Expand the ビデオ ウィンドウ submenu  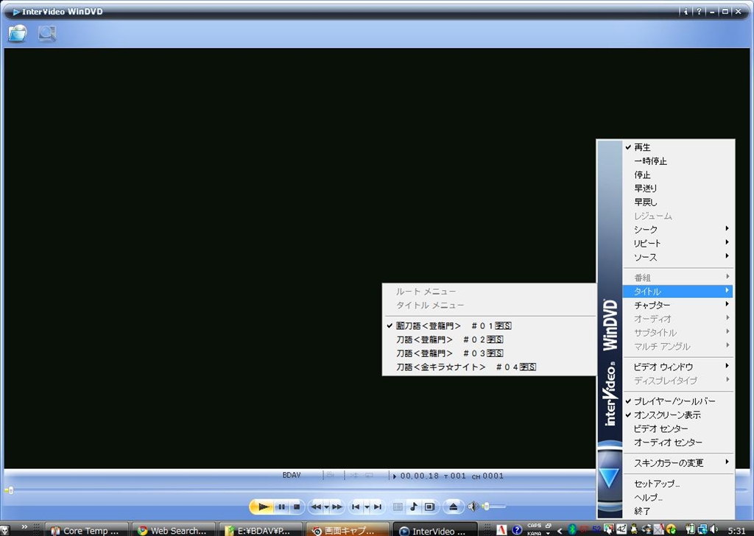click(x=678, y=367)
